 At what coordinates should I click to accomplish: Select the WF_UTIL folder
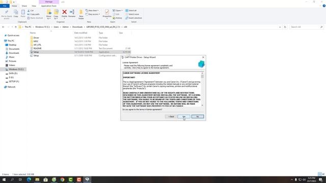[x=37, y=45]
